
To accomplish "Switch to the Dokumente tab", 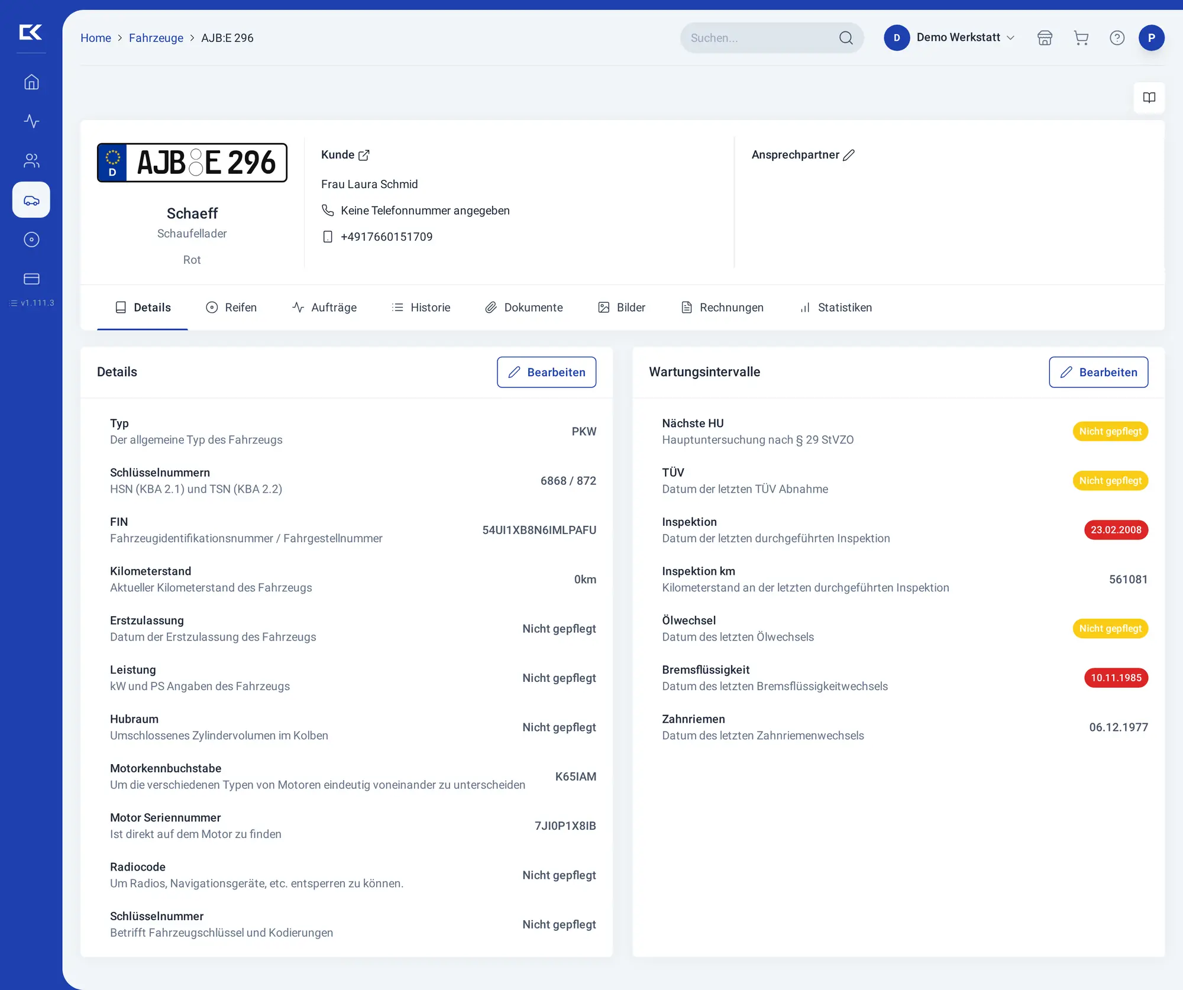I will [523, 308].
